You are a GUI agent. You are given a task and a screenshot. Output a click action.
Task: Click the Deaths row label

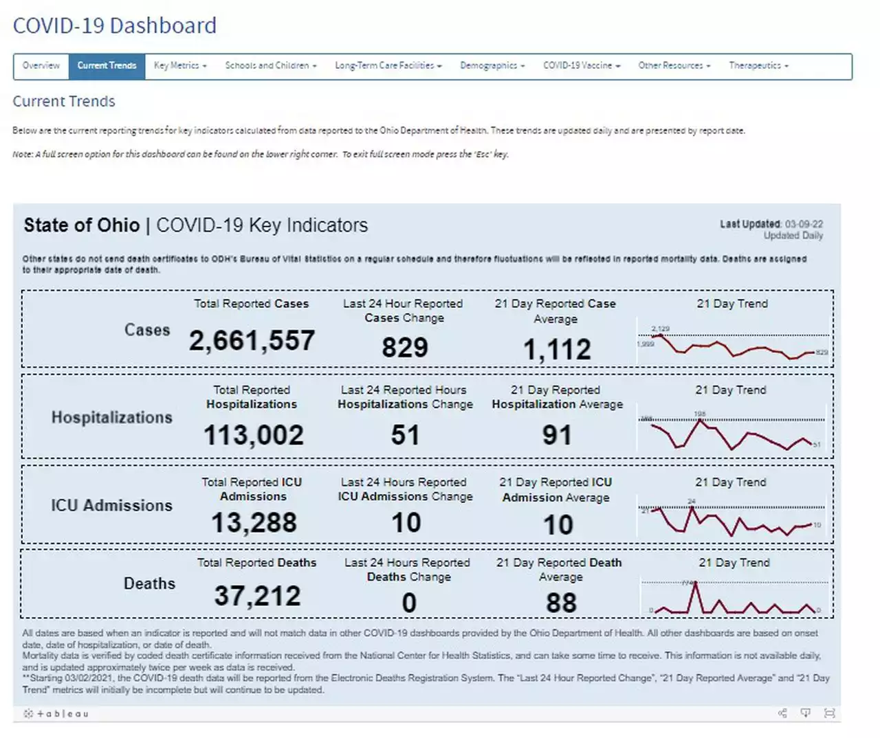tap(149, 583)
